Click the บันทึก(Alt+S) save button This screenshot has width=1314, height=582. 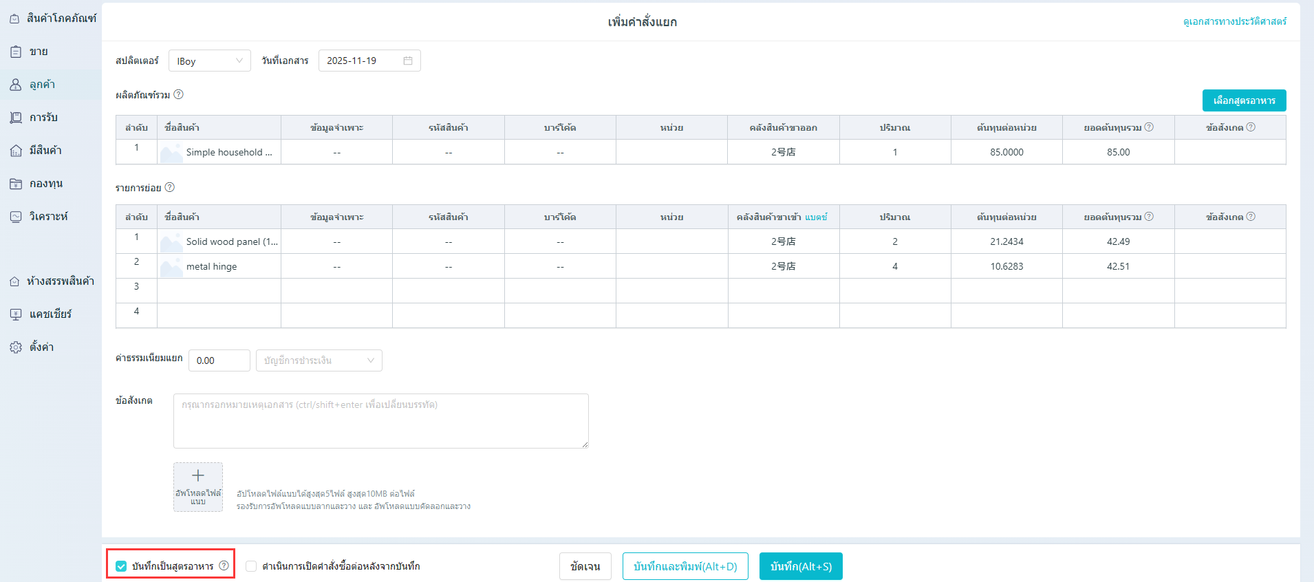pos(801,566)
